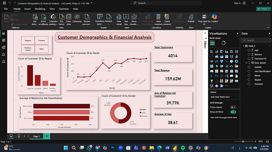This screenshot has width=272, height=152.
Task: Refresh the dataset
Action: click(109, 20)
